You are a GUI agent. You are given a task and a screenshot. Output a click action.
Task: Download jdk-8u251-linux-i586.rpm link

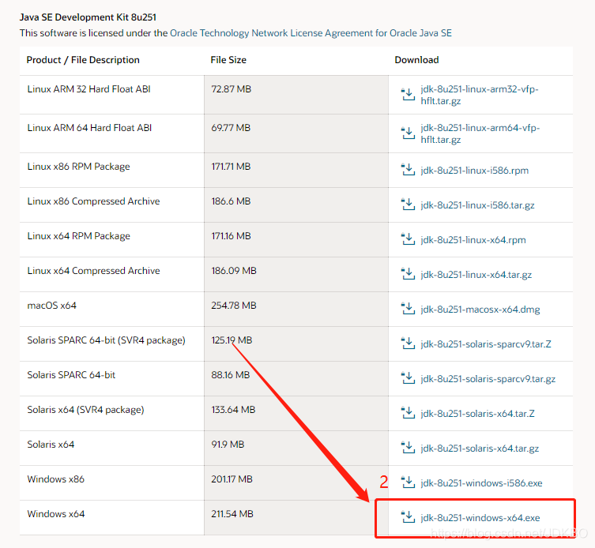[x=474, y=171]
